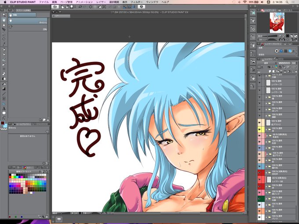Screen dimensions: 299x224
Task: Select the Fill bucket tool
Action: point(4,84)
